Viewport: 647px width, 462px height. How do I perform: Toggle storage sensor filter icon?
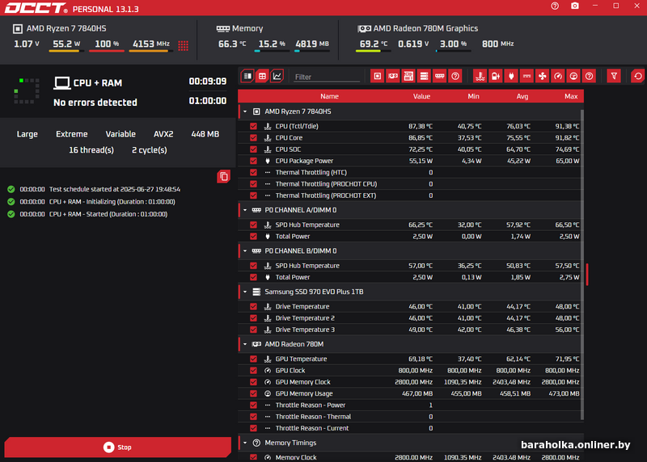coord(424,76)
